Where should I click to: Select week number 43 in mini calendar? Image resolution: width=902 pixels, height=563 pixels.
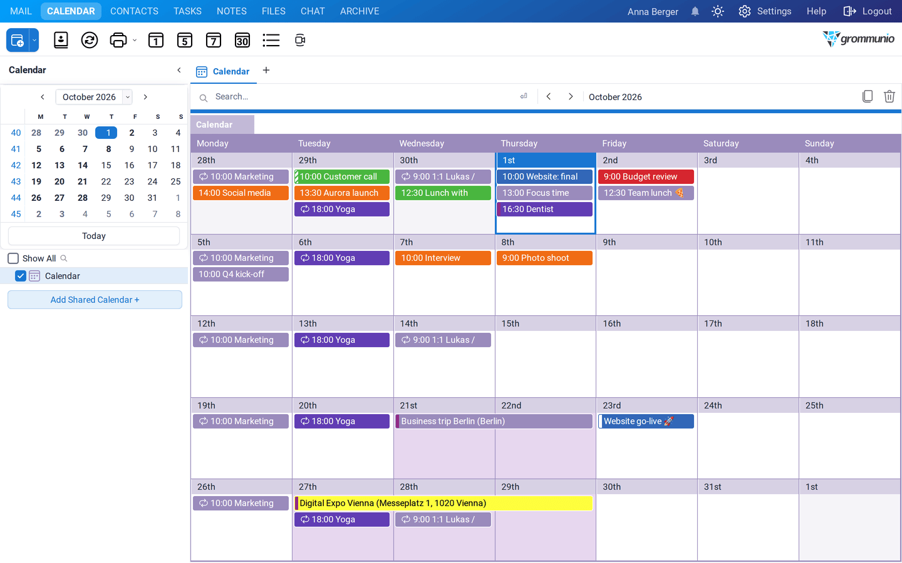click(x=16, y=181)
